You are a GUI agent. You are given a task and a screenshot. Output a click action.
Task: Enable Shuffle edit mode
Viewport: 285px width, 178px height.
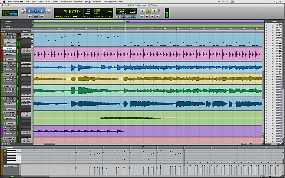click(x=6, y=12)
